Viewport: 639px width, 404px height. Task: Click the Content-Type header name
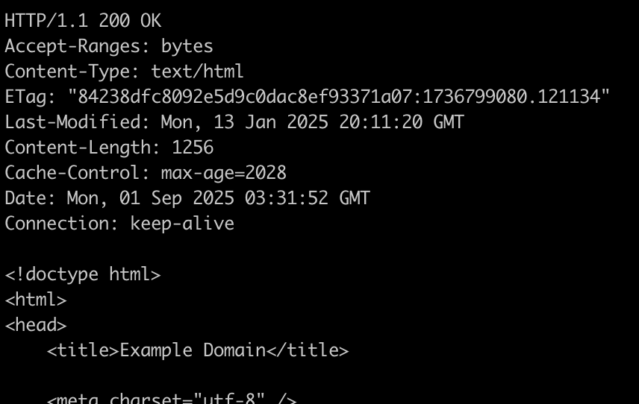click(x=72, y=72)
